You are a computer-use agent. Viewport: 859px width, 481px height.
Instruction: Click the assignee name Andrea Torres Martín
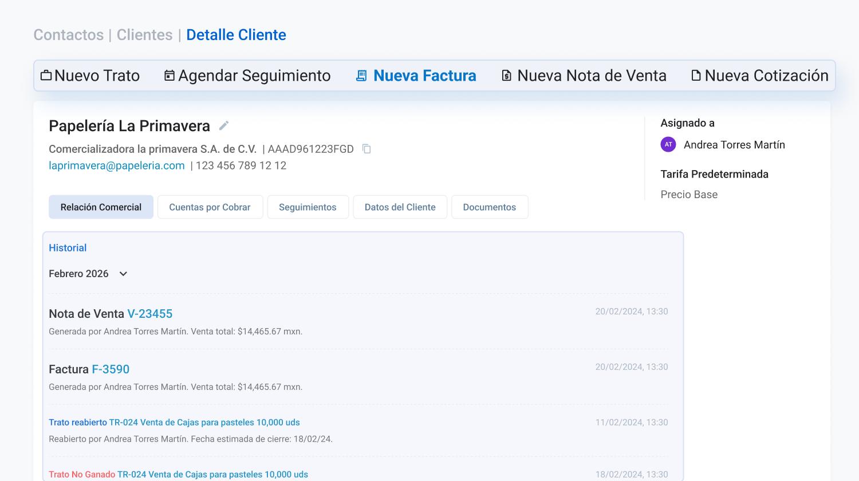point(734,145)
